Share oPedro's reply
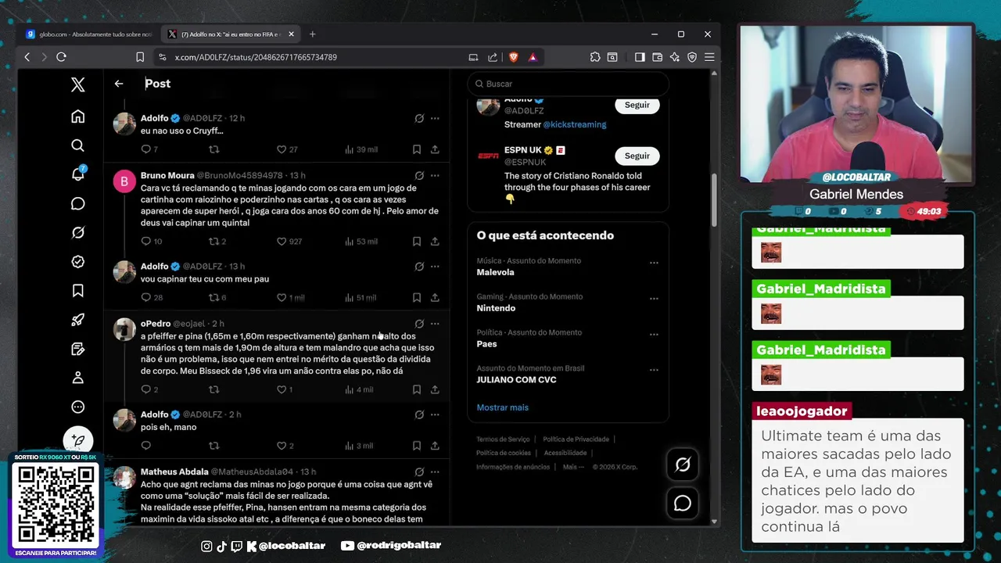The height and width of the screenshot is (563, 1001). (435, 389)
